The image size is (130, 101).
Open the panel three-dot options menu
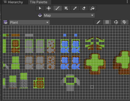[x=127, y=2]
